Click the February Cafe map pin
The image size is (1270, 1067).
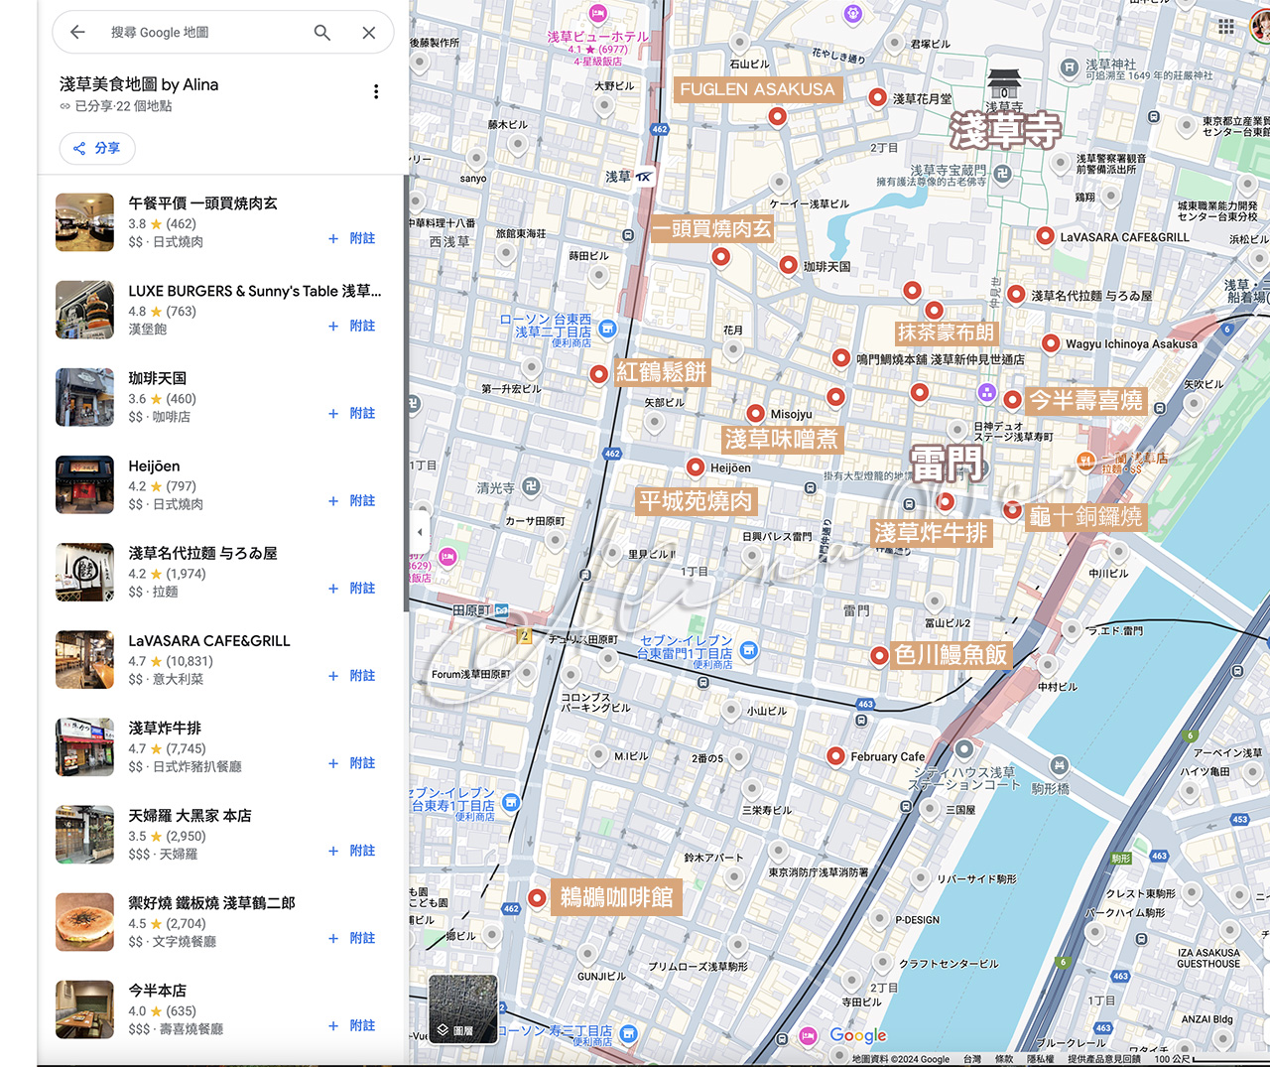(836, 756)
